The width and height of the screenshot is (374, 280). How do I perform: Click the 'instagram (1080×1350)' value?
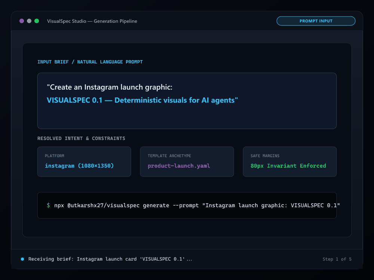pos(79,166)
